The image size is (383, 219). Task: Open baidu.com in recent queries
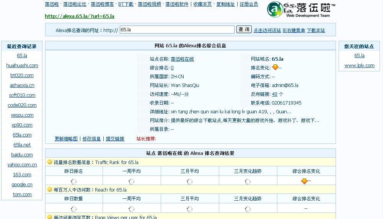point(22,155)
